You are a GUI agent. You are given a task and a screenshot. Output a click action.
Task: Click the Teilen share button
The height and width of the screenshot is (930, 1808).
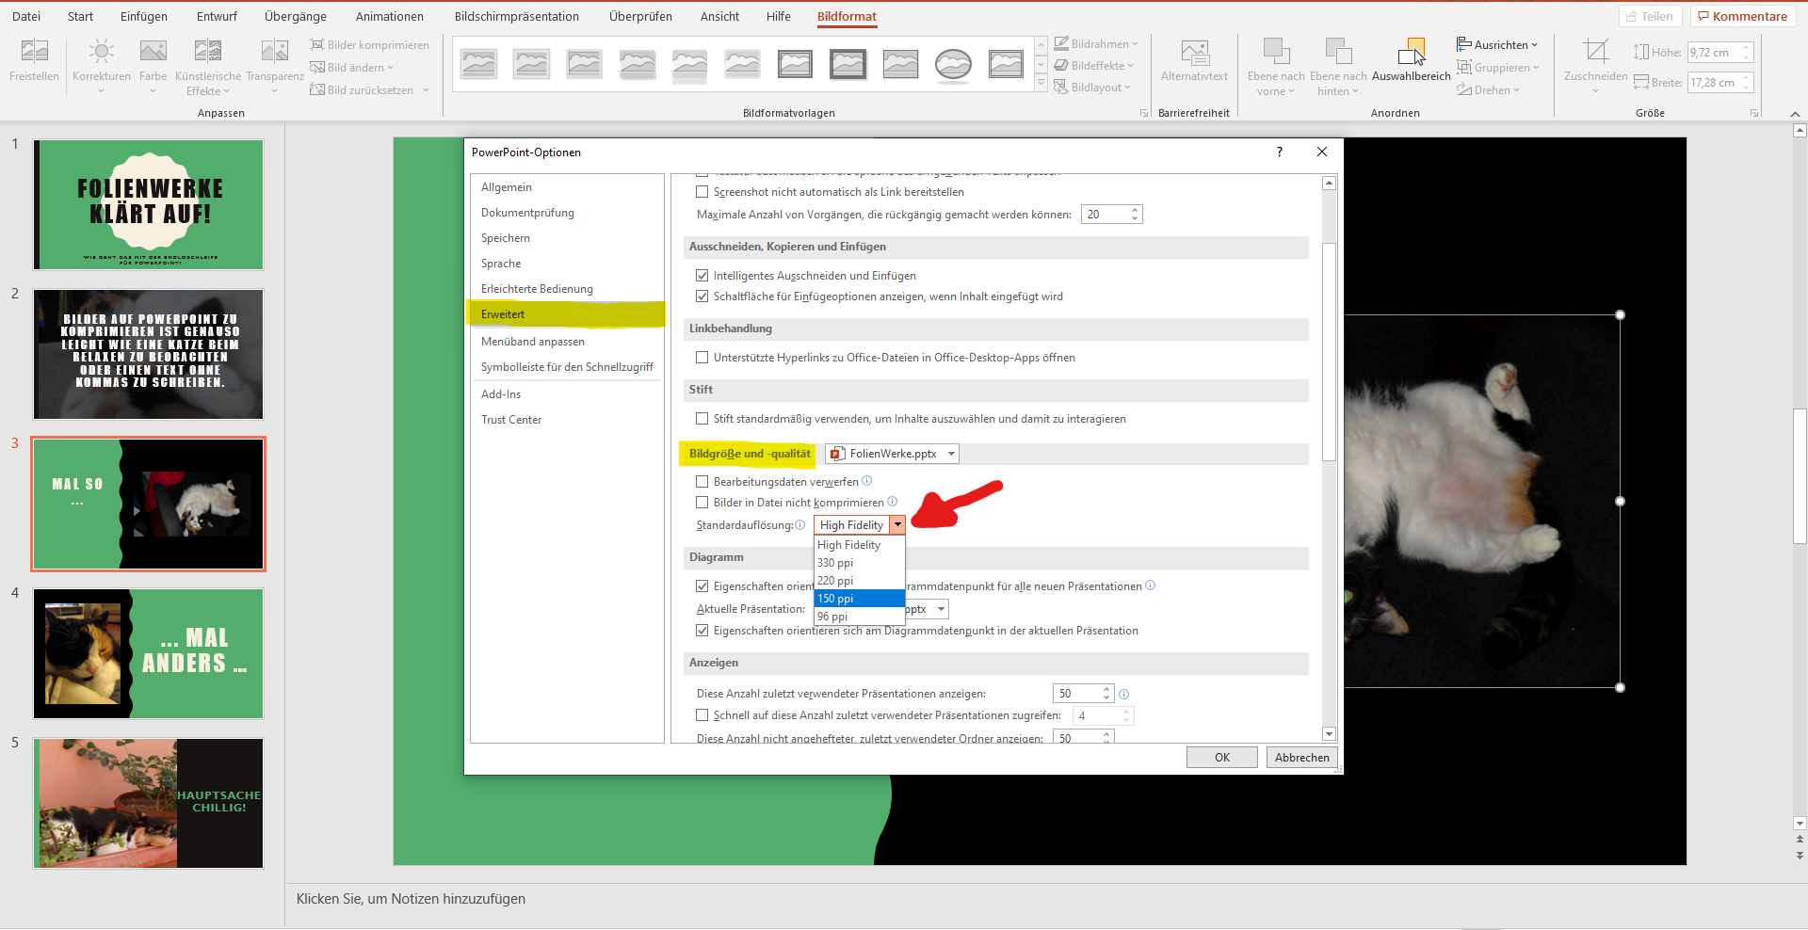coord(1650,16)
